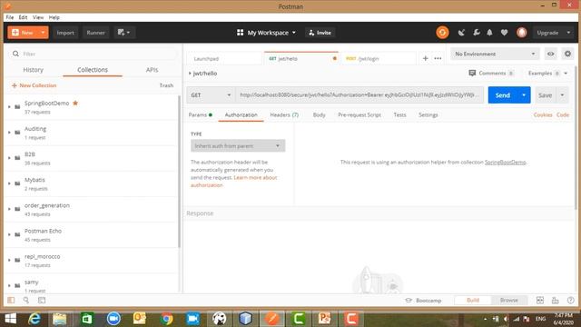This screenshot has width=581, height=327.
Task: Open the Headers (7) tab
Action: coord(284,115)
